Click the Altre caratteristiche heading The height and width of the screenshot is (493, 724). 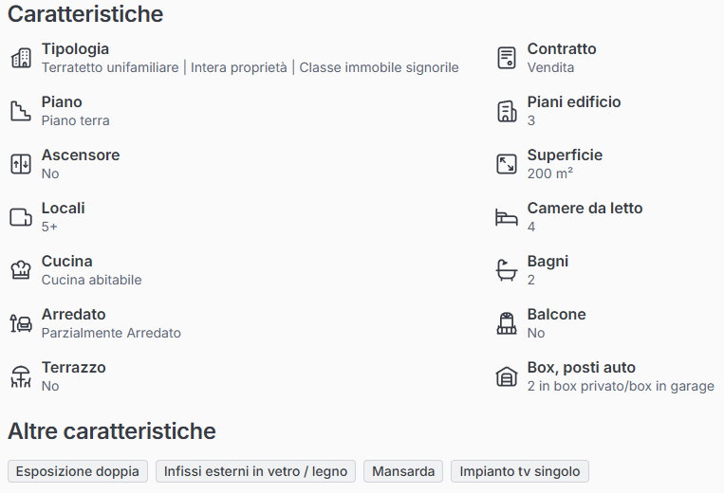tap(112, 431)
